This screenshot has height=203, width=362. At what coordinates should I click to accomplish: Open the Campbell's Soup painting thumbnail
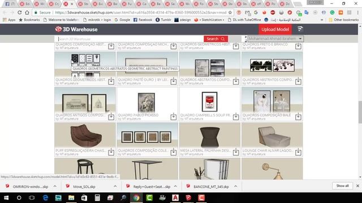(x=209, y=101)
